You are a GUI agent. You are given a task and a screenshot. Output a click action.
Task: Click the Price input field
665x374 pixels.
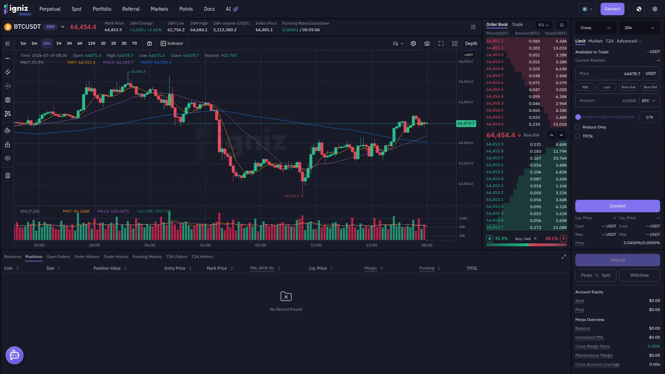(x=618, y=73)
